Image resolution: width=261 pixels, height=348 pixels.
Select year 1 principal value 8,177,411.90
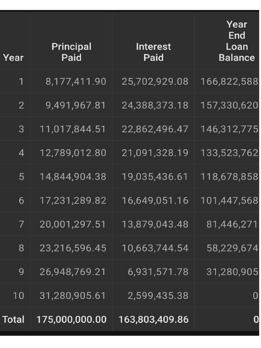(76, 82)
